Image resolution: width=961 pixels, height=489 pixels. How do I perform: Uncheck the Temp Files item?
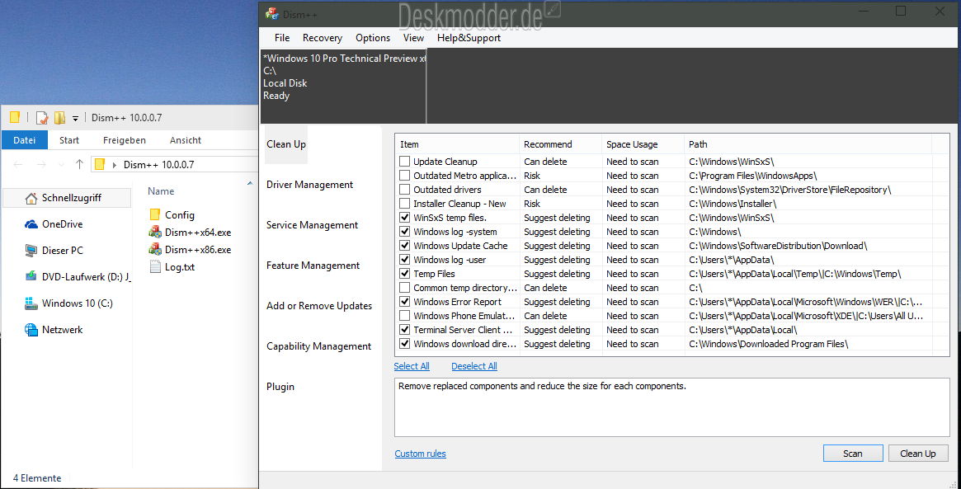[x=404, y=274]
